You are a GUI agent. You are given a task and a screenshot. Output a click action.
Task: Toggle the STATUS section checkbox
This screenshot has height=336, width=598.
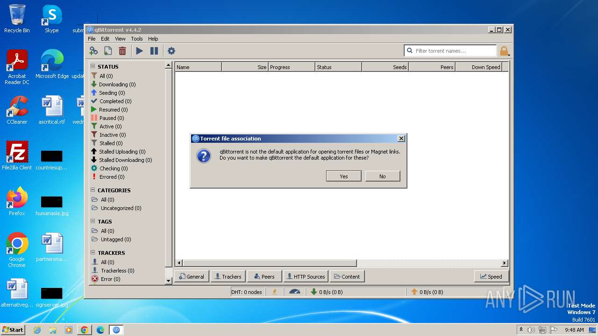coord(93,66)
